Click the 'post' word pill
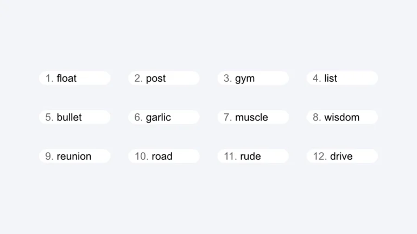Screen dimensions: 417x234 click(x=156, y=79)
